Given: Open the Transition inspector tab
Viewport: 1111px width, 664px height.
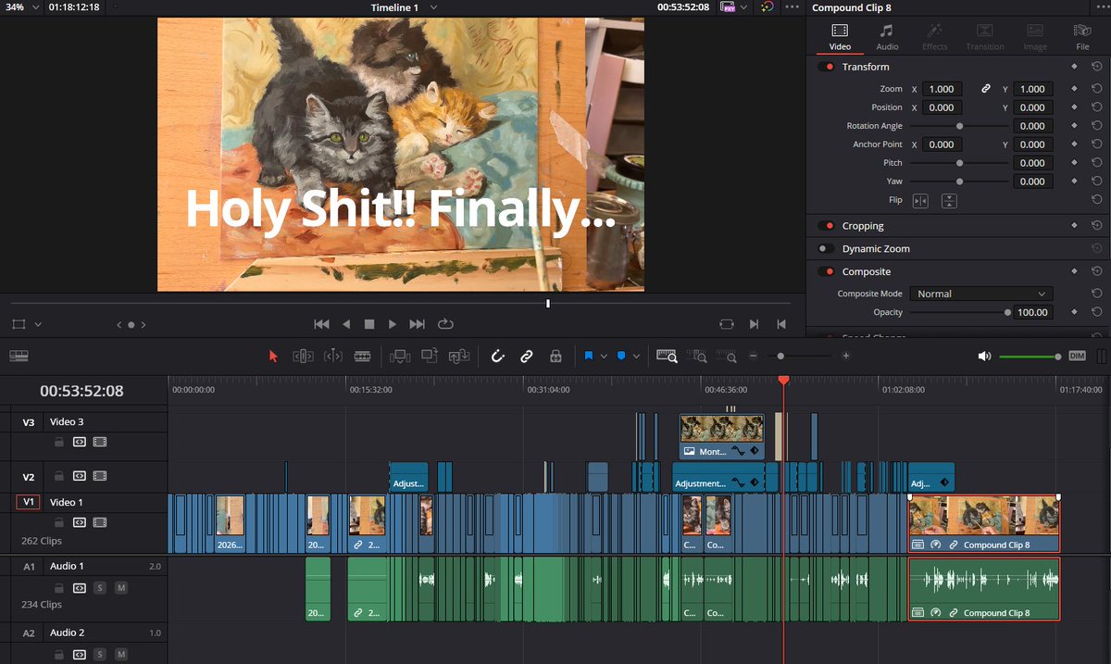Looking at the screenshot, I should tap(985, 37).
